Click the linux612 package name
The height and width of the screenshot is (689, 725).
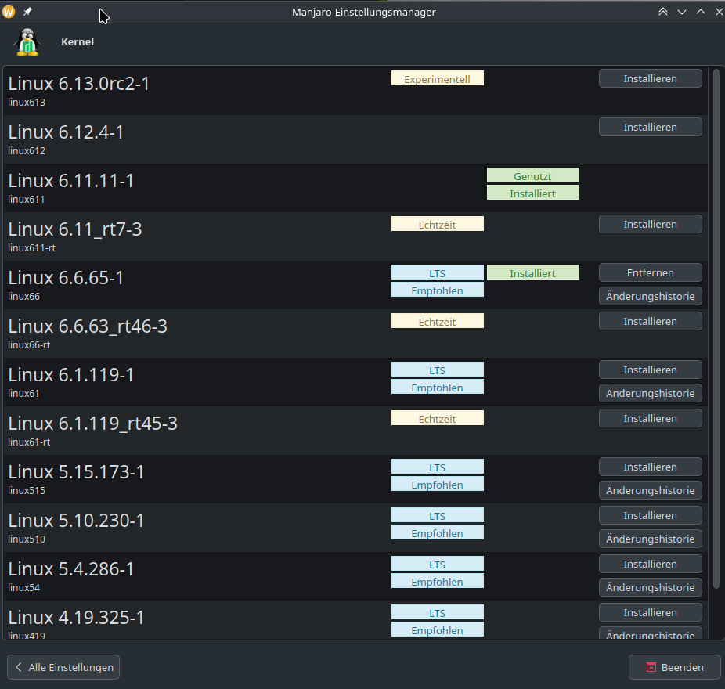pyautogui.click(x=27, y=151)
